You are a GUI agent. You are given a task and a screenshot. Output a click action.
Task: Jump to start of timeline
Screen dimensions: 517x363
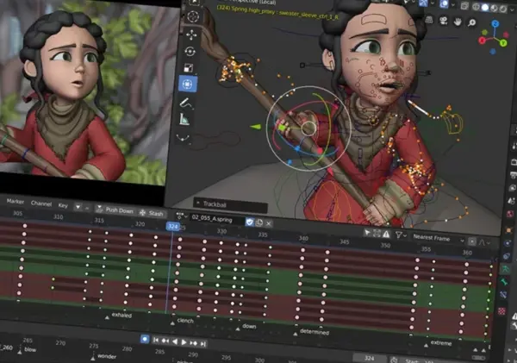[156, 340]
